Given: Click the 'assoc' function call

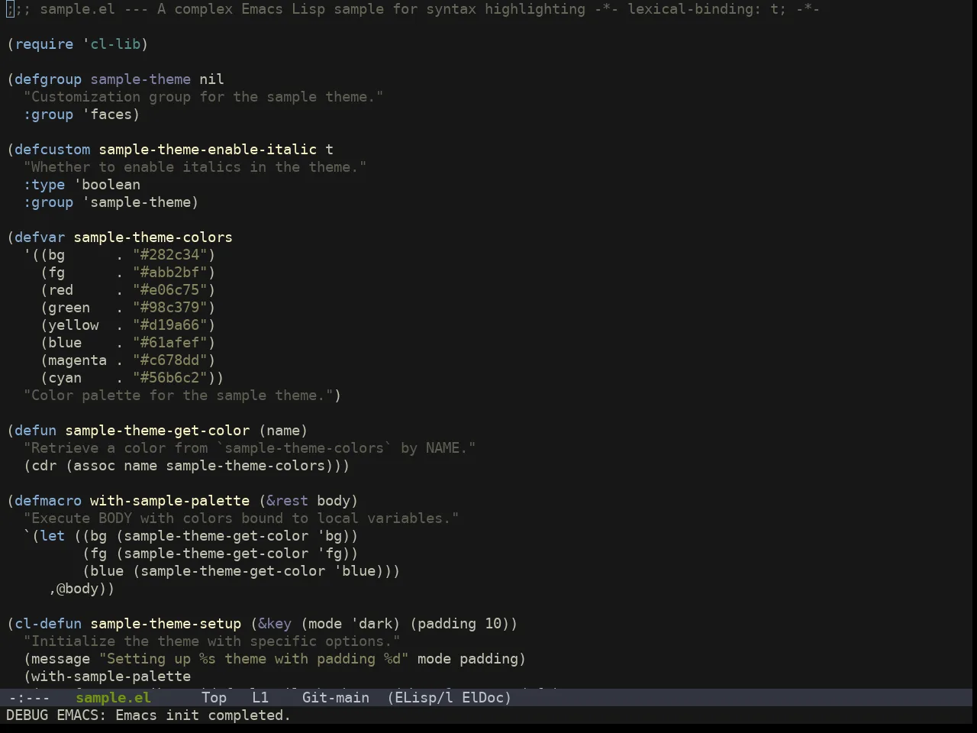Looking at the screenshot, I should 95,466.
